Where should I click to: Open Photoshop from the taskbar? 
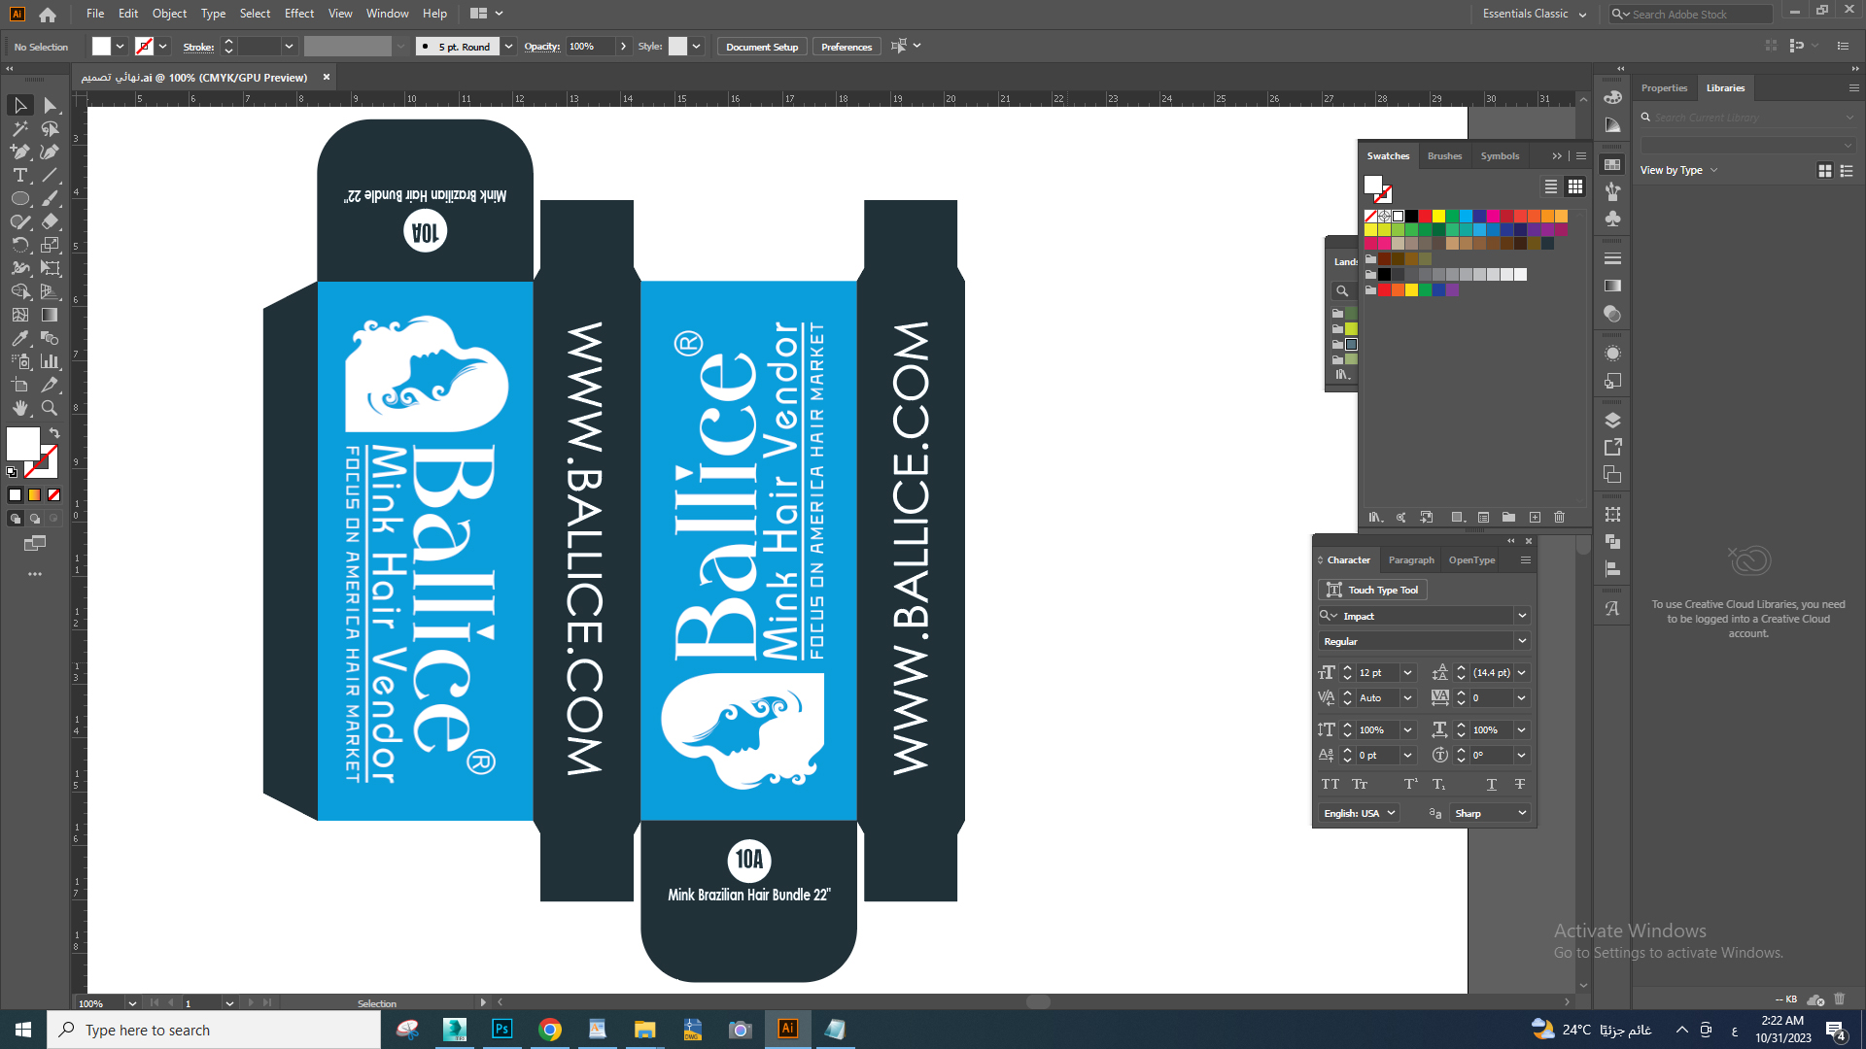point(501,1030)
